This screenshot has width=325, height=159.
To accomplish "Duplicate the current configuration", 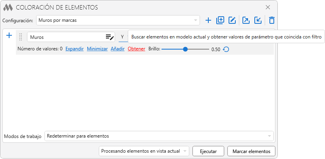I will coord(220,20).
